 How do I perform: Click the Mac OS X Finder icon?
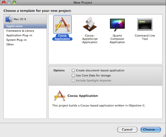(x=9, y=19)
